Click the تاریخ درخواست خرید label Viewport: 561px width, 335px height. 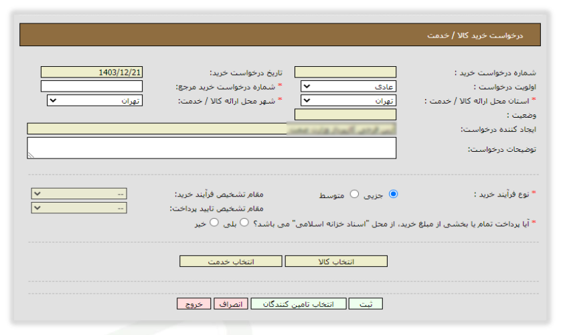[246, 73]
